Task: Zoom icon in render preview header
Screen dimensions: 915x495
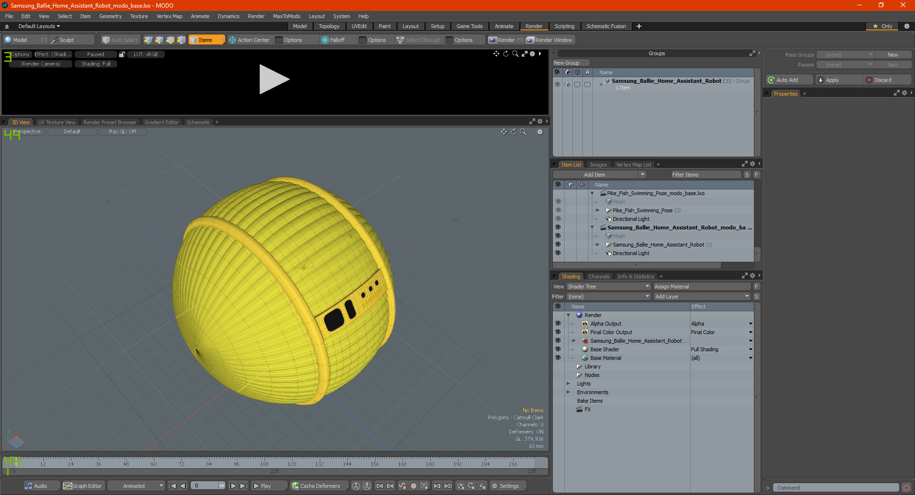Action: pyautogui.click(x=515, y=54)
